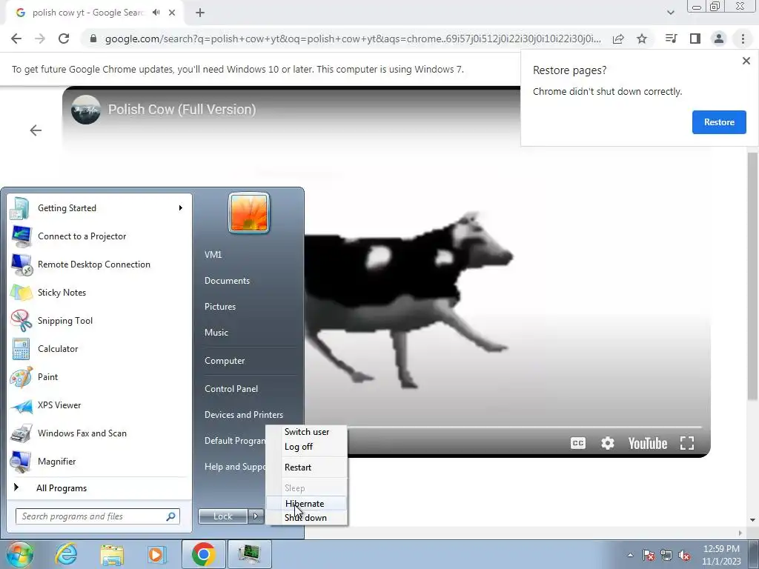759x569 pixels.
Task: Click Action Center flag tray icon
Action: 649,555
